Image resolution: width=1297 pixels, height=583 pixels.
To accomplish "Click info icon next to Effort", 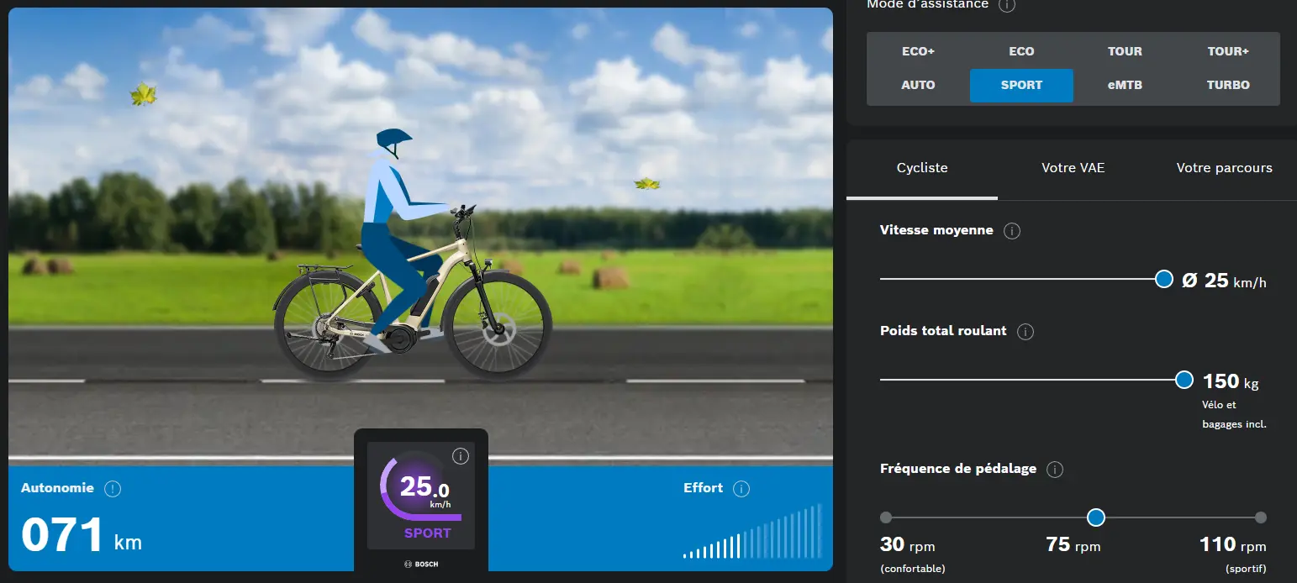I will (x=741, y=489).
